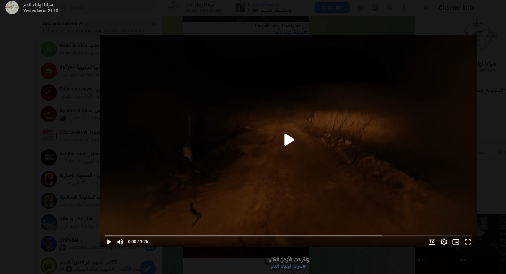
Task: Toggle the channel notifications bell icon
Action: (375, 8)
